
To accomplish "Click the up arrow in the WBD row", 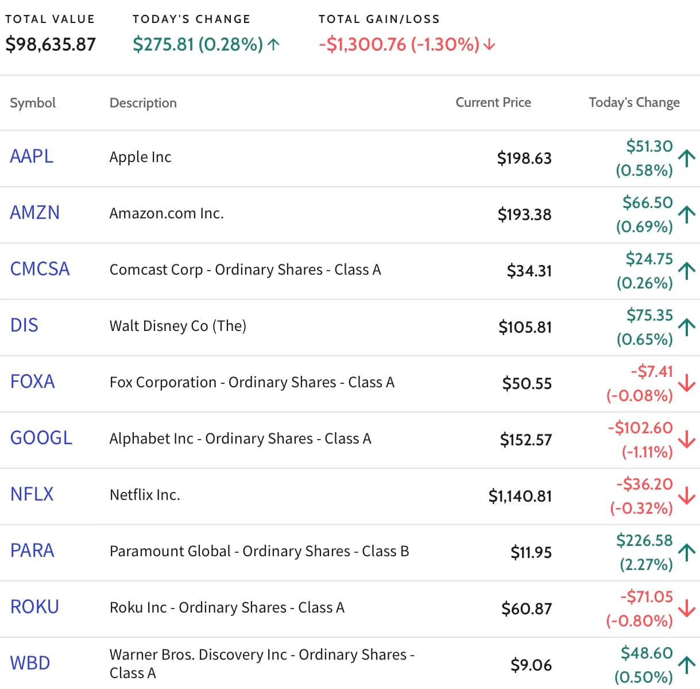I will pyautogui.click(x=687, y=664).
